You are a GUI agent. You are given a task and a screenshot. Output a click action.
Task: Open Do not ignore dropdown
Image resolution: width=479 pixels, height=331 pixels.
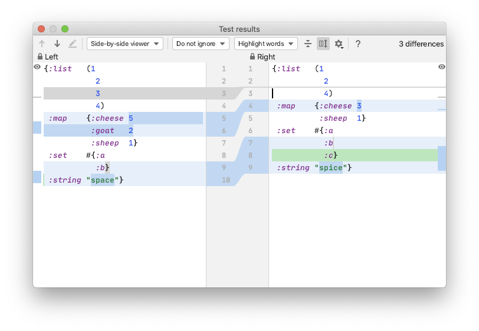pyautogui.click(x=201, y=44)
